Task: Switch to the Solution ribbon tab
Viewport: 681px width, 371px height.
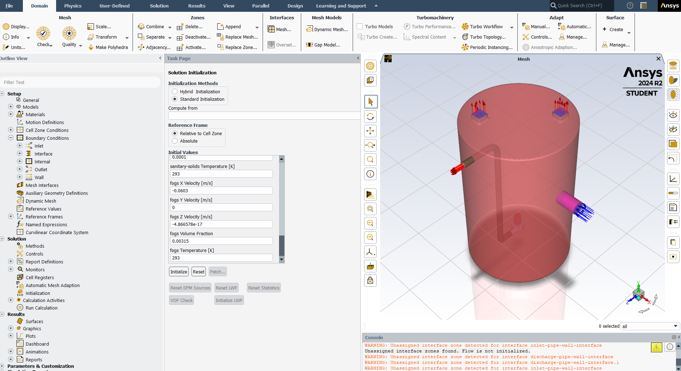Action: click(159, 6)
